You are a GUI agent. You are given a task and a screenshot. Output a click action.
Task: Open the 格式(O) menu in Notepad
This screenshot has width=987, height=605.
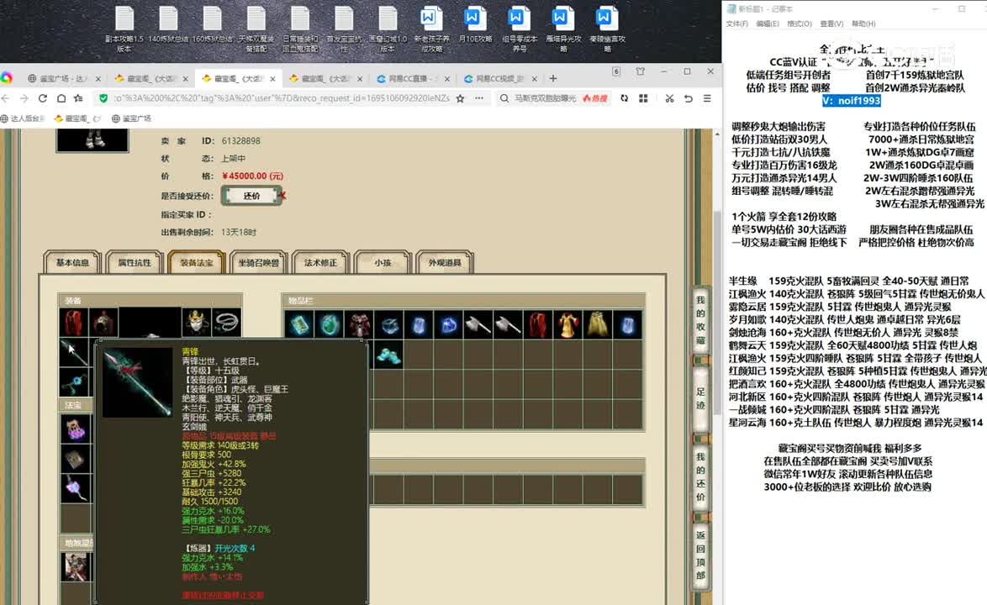[x=799, y=24]
